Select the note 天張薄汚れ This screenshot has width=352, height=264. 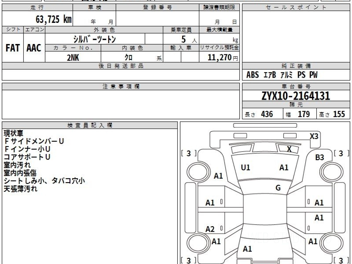21,189
